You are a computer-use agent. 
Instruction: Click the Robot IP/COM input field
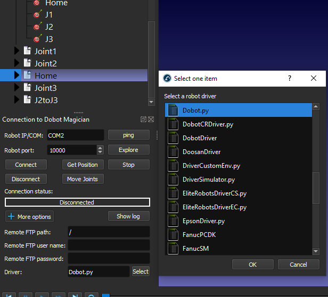75,135
